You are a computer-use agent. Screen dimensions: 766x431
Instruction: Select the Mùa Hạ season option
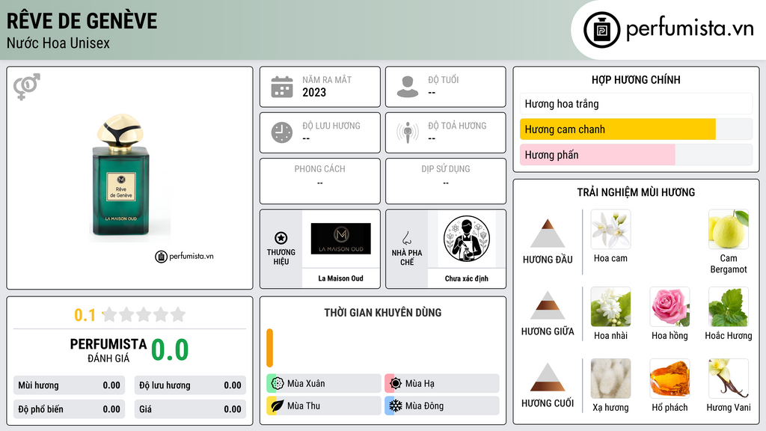pyautogui.click(x=442, y=384)
